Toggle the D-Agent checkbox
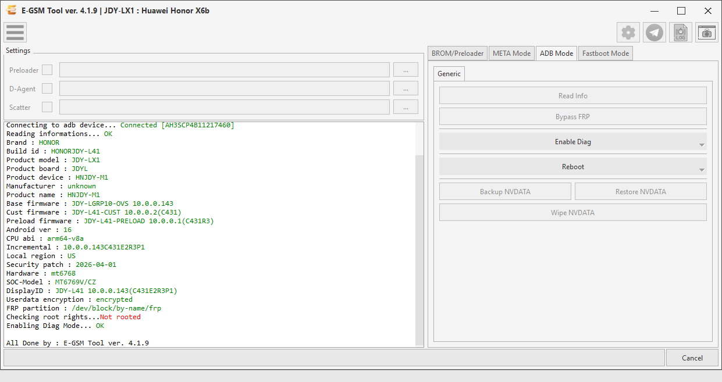The height and width of the screenshot is (382, 722). click(x=47, y=88)
